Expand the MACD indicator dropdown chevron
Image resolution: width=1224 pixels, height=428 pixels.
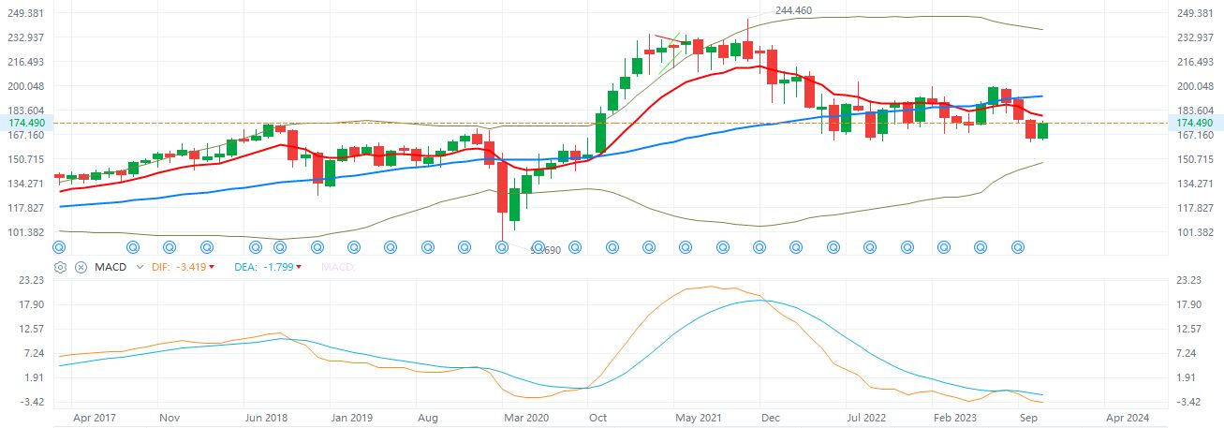(x=140, y=267)
